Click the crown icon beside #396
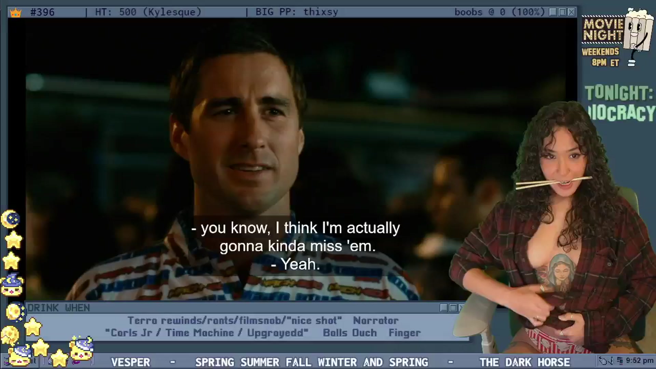656x369 pixels. (x=15, y=13)
